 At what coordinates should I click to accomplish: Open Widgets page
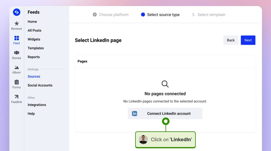tap(34, 39)
